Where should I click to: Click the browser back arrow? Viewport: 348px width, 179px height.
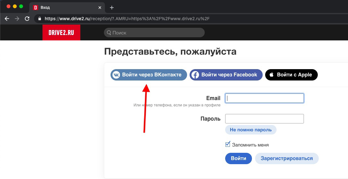[7, 19]
